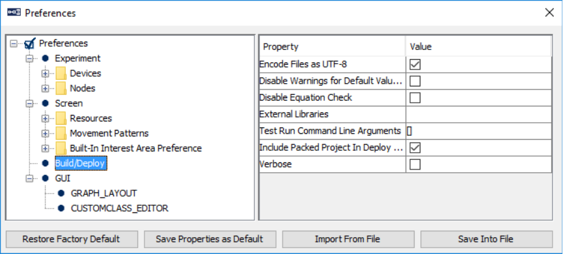Click Restore Factory Default button

click(x=72, y=239)
